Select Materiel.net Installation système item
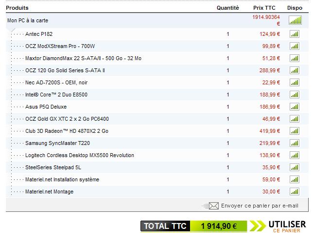The width and height of the screenshot is (313, 240). pyautogui.click(x=62, y=180)
